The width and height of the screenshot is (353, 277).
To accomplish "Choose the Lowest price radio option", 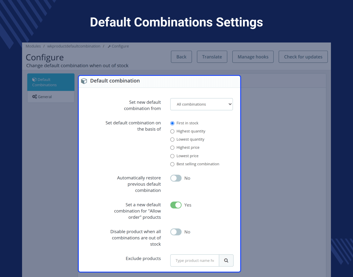I will (x=172, y=156).
